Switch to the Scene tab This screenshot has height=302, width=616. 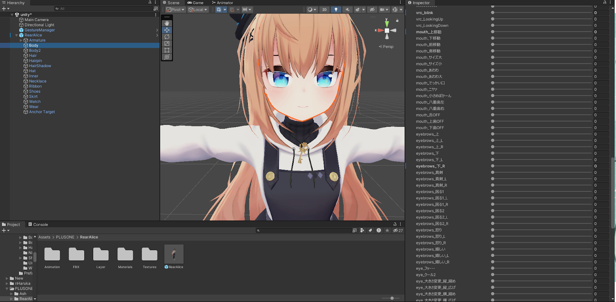point(171,3)
